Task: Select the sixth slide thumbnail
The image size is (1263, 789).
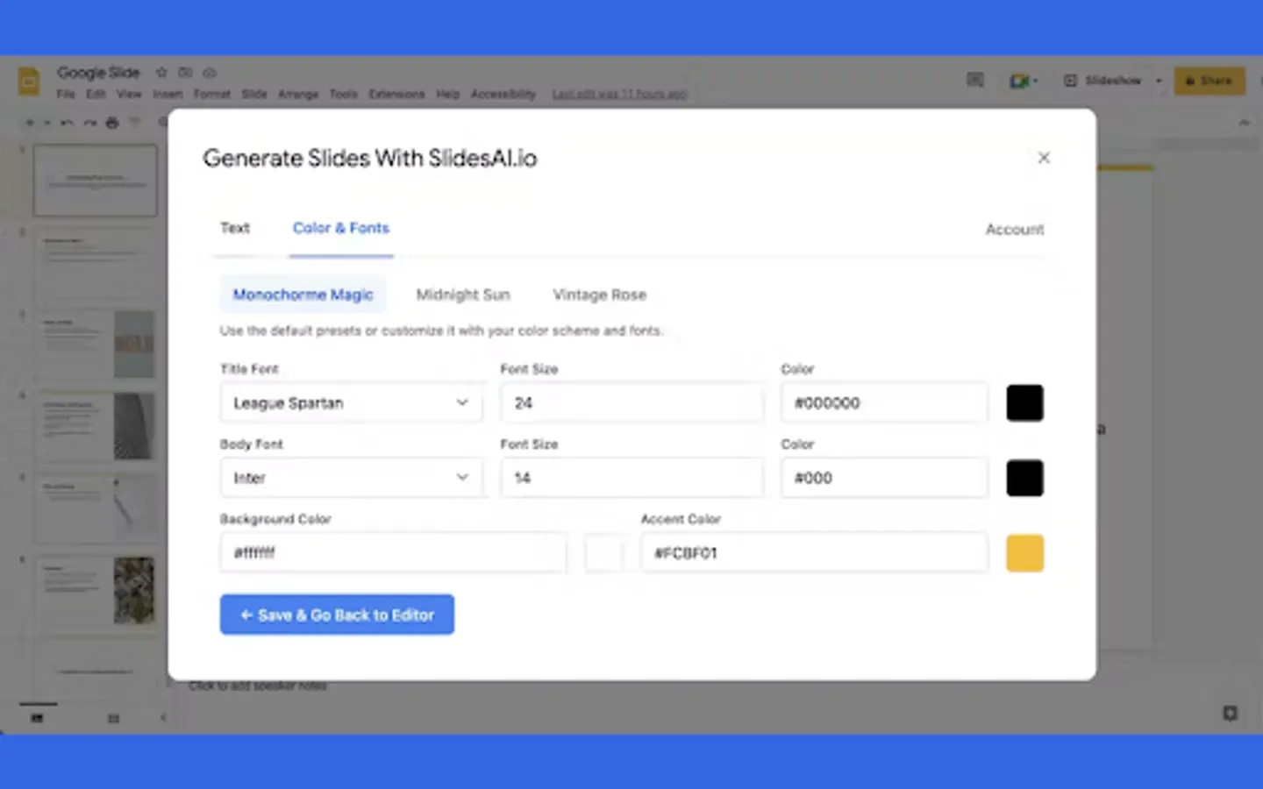Action: (x=96, y=591)
